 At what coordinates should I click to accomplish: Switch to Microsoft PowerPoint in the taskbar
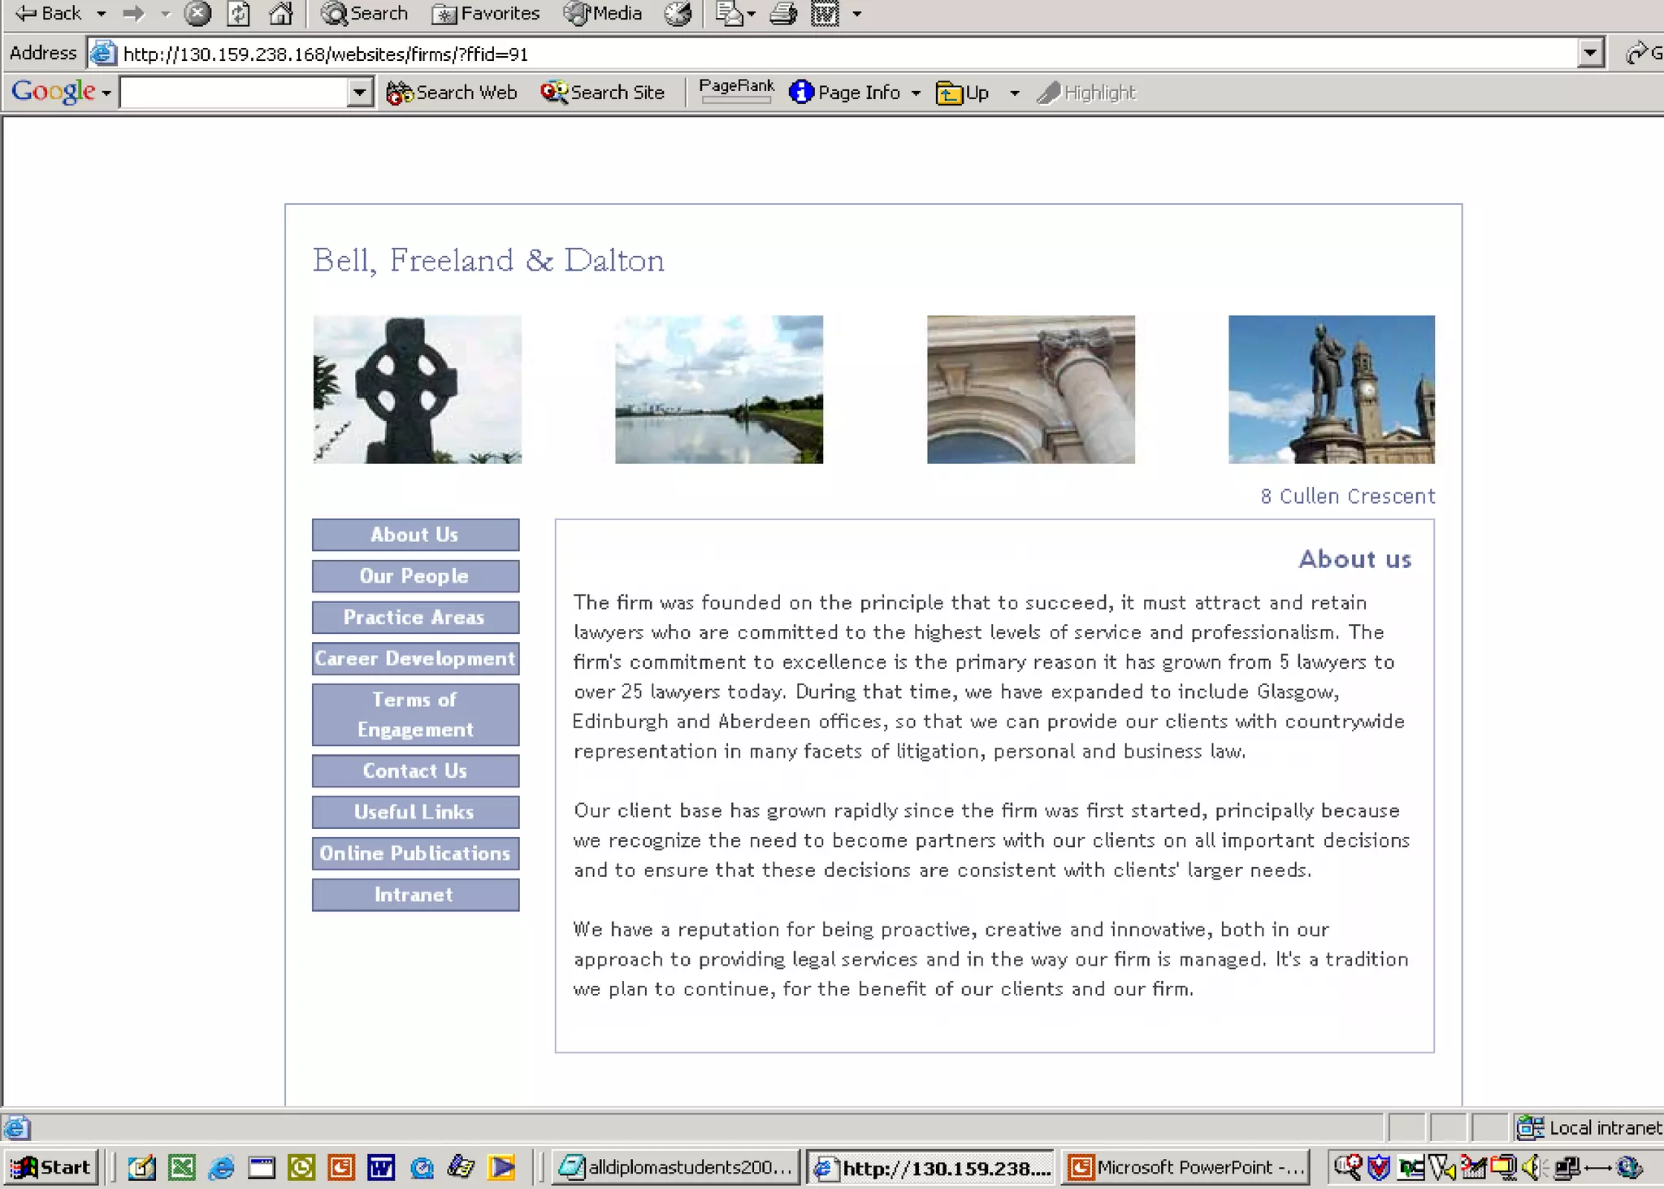pyautogui.click(x=1185, y=1167)
